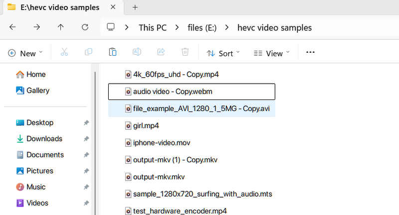Open Music quick access folder
This screenshot has height=215, width=399.
pos(31,187)
